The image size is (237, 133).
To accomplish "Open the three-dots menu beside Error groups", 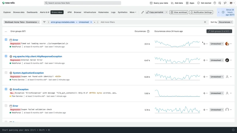I will 6,32.
